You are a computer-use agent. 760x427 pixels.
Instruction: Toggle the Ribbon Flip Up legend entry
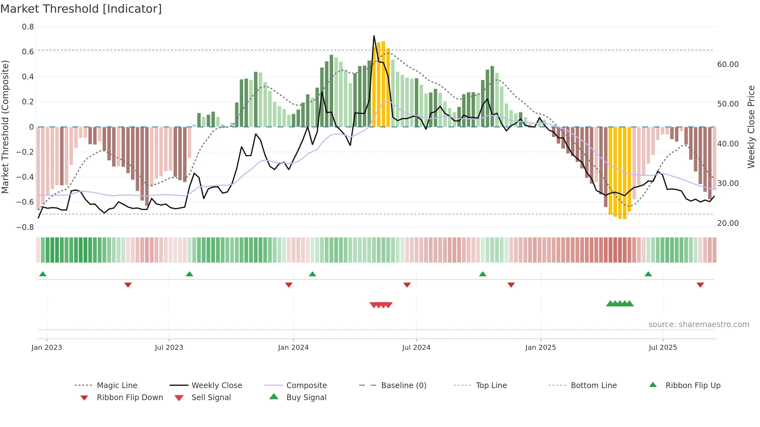coord(685,385)
